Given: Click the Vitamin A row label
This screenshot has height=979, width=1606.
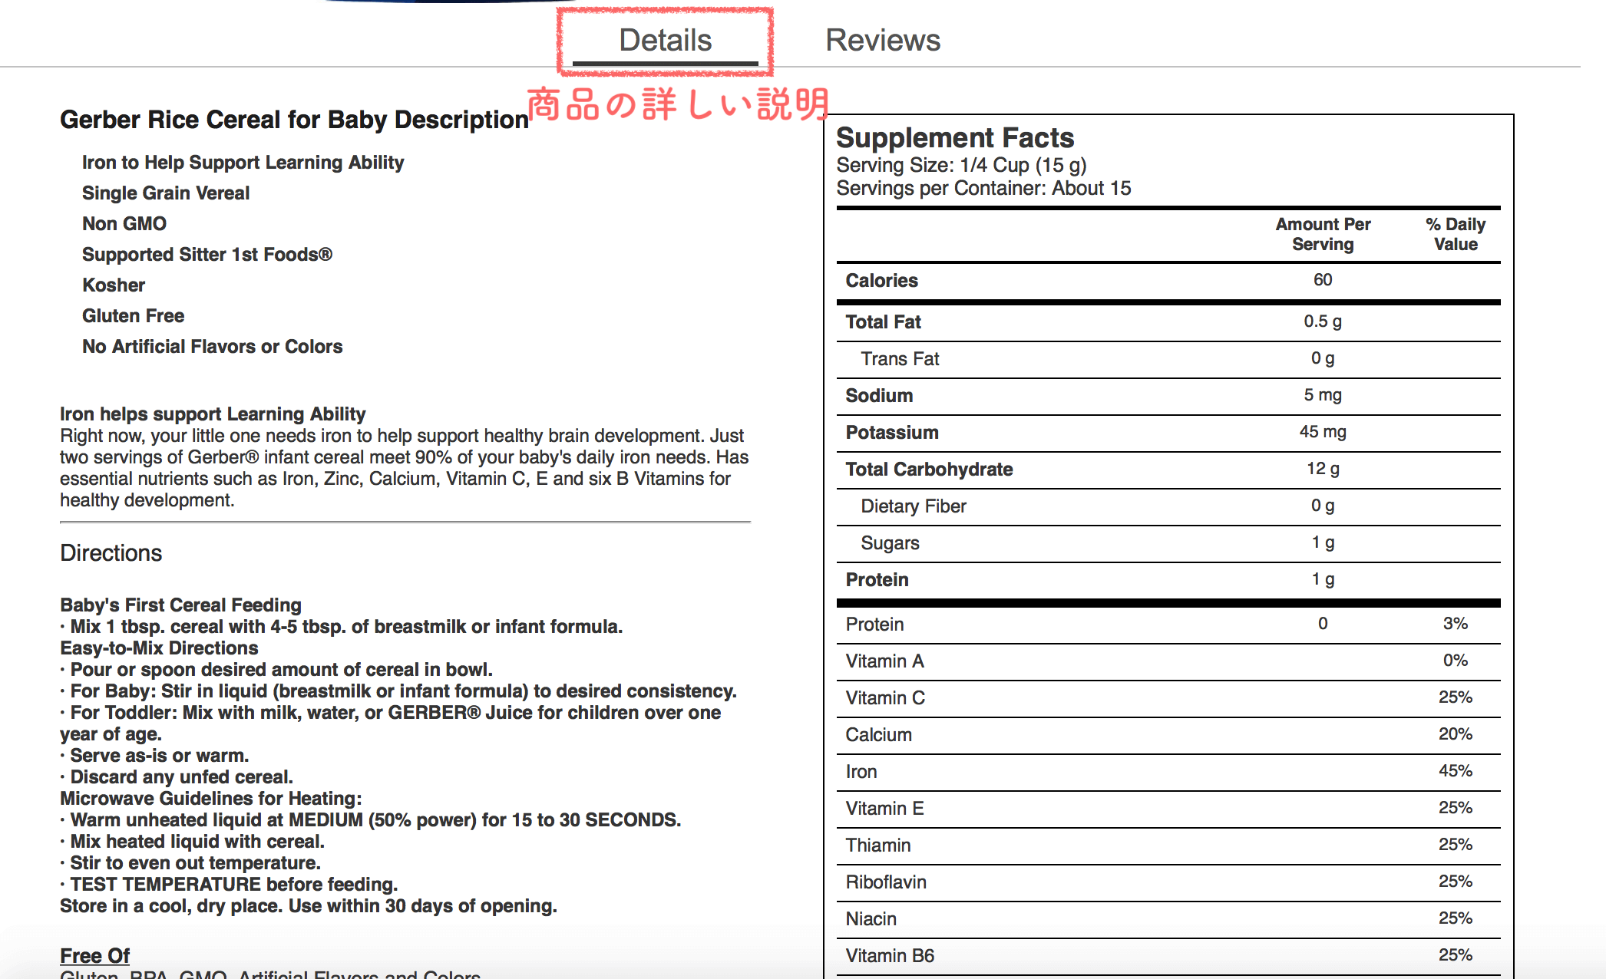Looking at the screenshot, I should coord(885,661).
